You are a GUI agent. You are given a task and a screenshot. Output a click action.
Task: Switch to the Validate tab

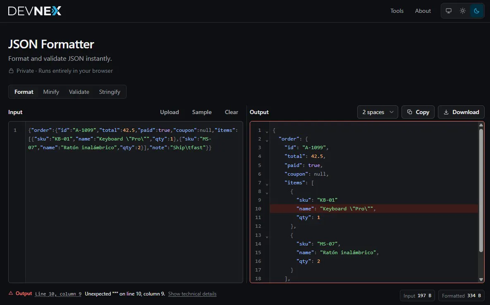79,92
